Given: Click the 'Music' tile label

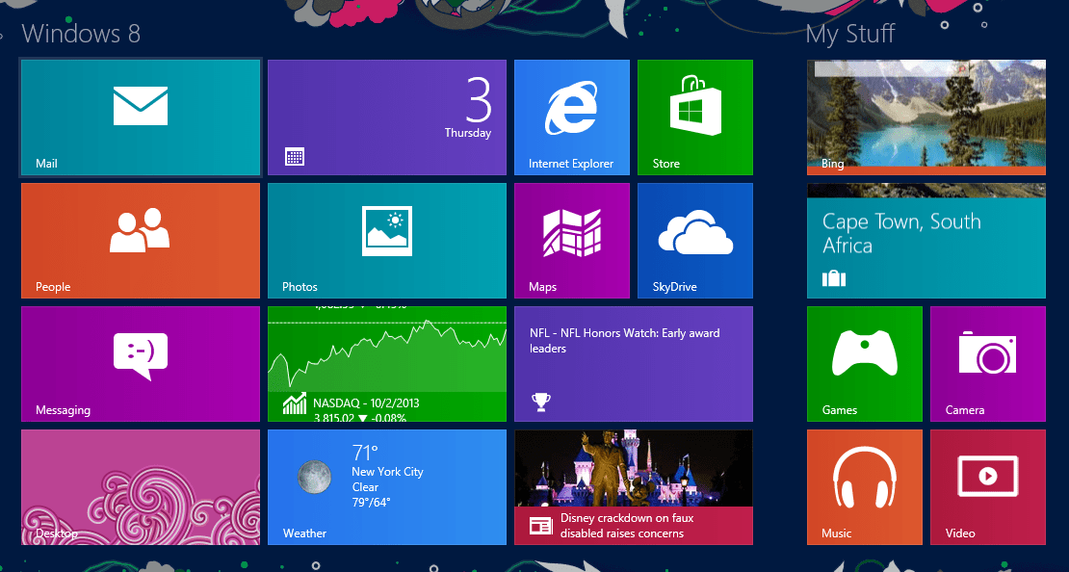Looking at the screenshot, I should coord(837,533).
